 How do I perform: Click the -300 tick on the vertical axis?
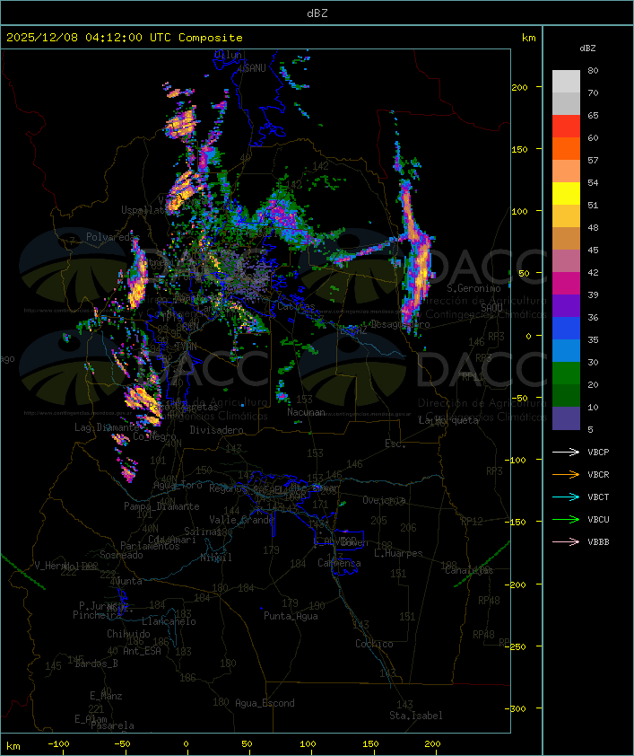[517, 708]
